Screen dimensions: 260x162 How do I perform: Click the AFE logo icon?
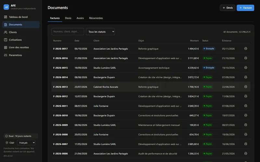(6, 7)
